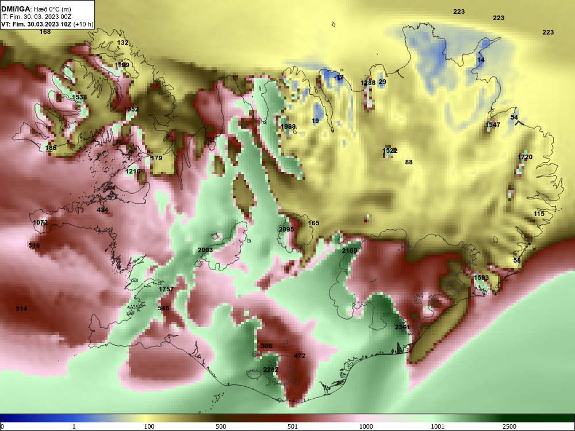Click the map value 58
The width and height of the screenshot is (575, 431).
pos(517,260)
